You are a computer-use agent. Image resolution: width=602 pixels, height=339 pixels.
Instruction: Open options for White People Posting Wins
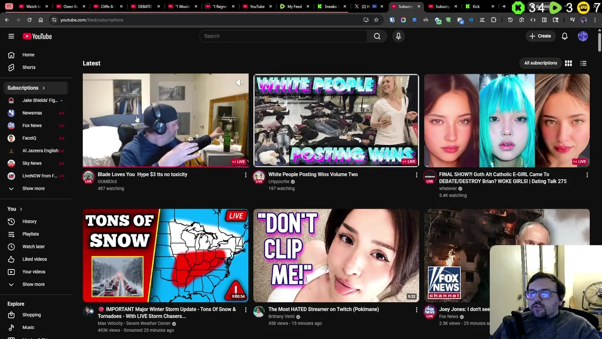[x=416, y=175]
